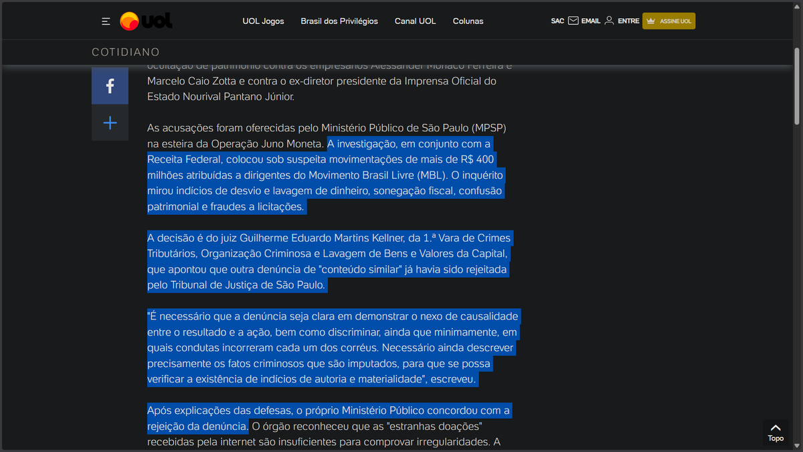This screenshot has height=452, width=803.
Task: Select Colunas in the navigation bar
Action: pos(468,21)
